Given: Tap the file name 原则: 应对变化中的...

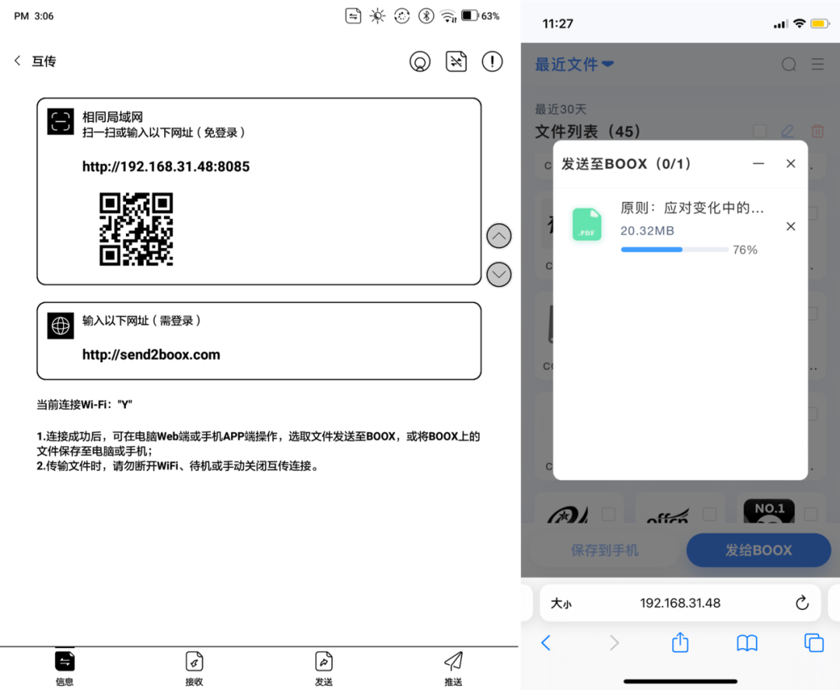Looking at the screenshot, I should coord(692,207).
